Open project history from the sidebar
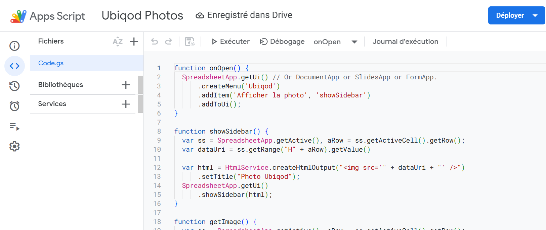546x230 pixels. point(14,86)
